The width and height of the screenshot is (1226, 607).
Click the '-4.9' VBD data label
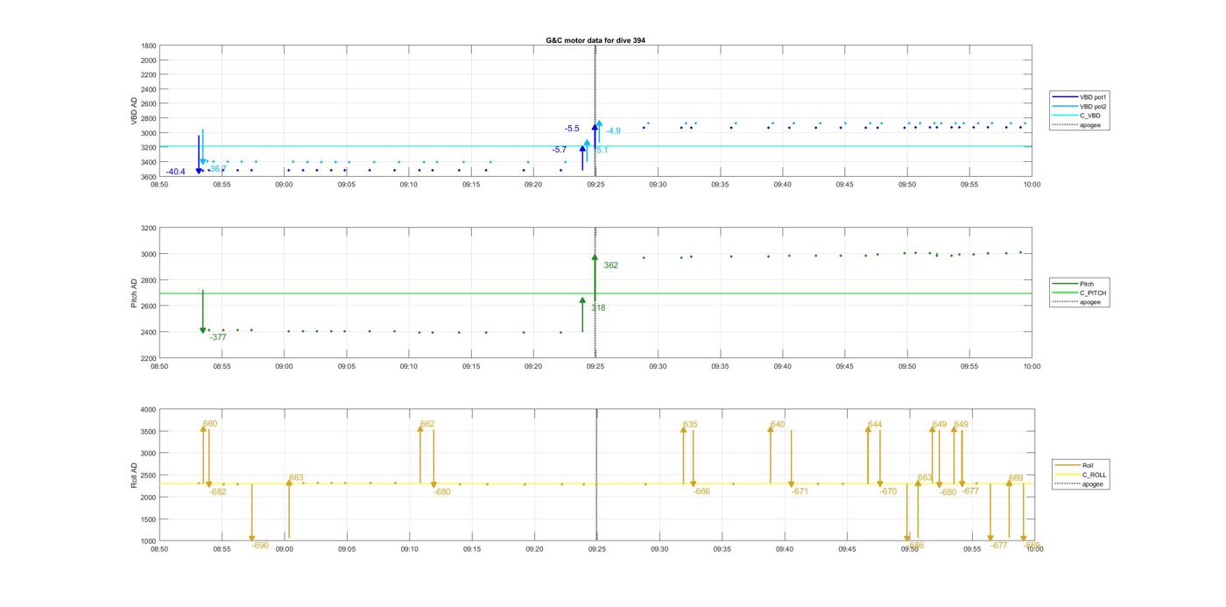pos(613,131)
